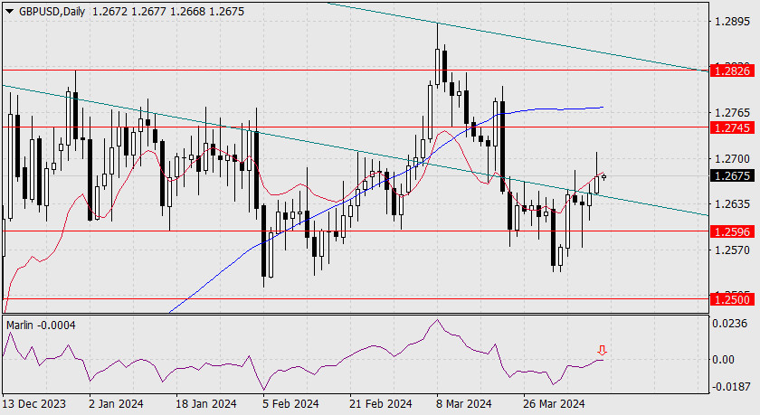760x415 pixels.
Task: Select the 1.2826 red price level label
Action: [x=734, y=71]
